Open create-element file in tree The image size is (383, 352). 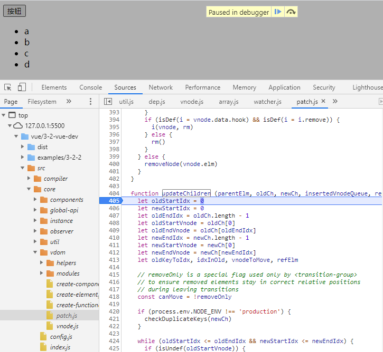[78, 295]
